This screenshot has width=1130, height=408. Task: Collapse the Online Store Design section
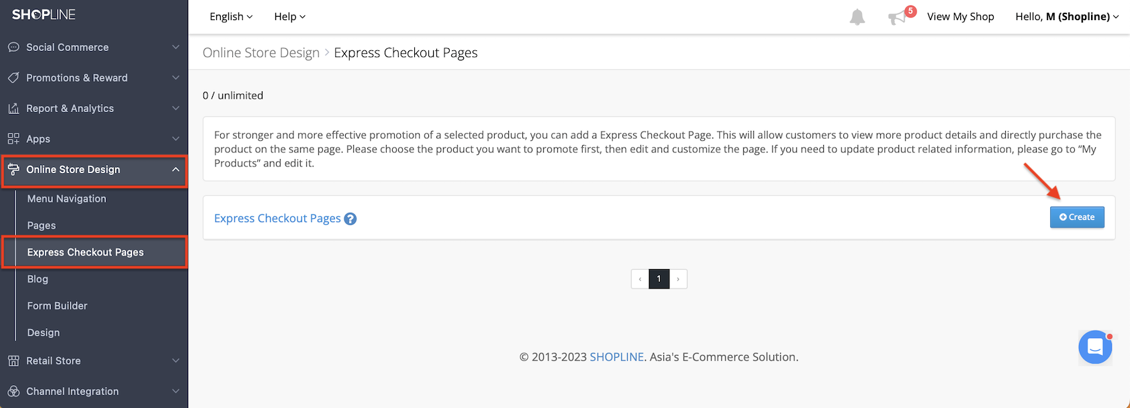pos(175,170)
